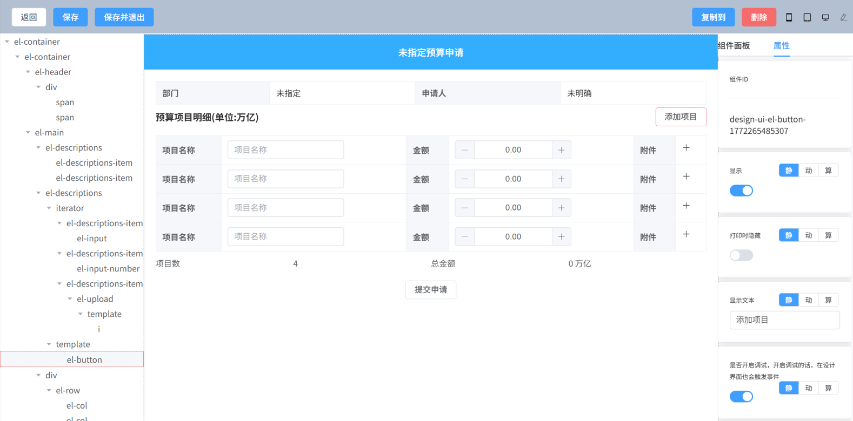Enable the 打印时隐藏 switch
This screenshot has height=421, width=853.
tap(741, 255)
